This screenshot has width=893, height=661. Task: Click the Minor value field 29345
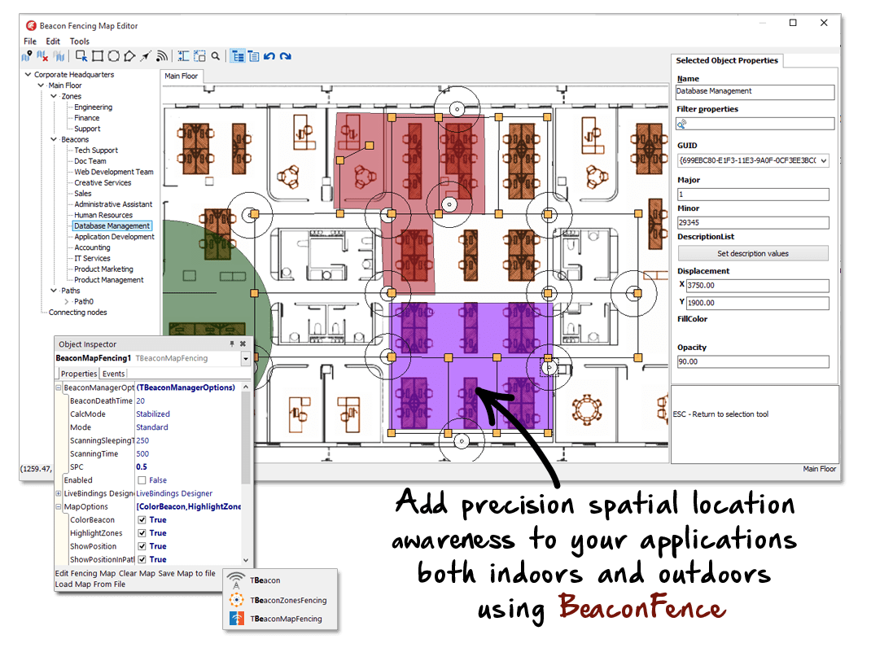point(753,222)
